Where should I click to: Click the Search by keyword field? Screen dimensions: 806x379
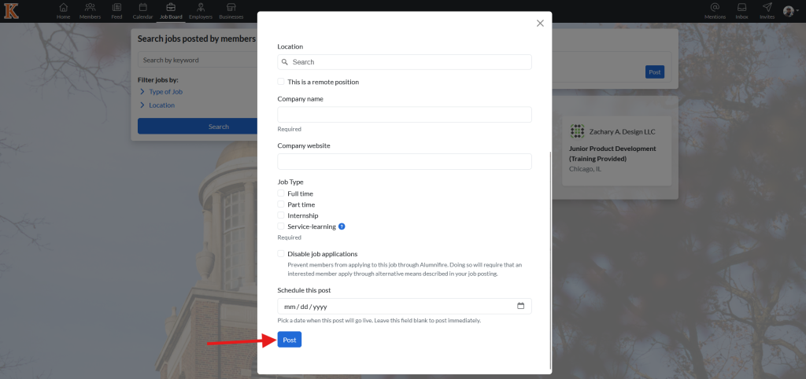[x=198, y=60]
